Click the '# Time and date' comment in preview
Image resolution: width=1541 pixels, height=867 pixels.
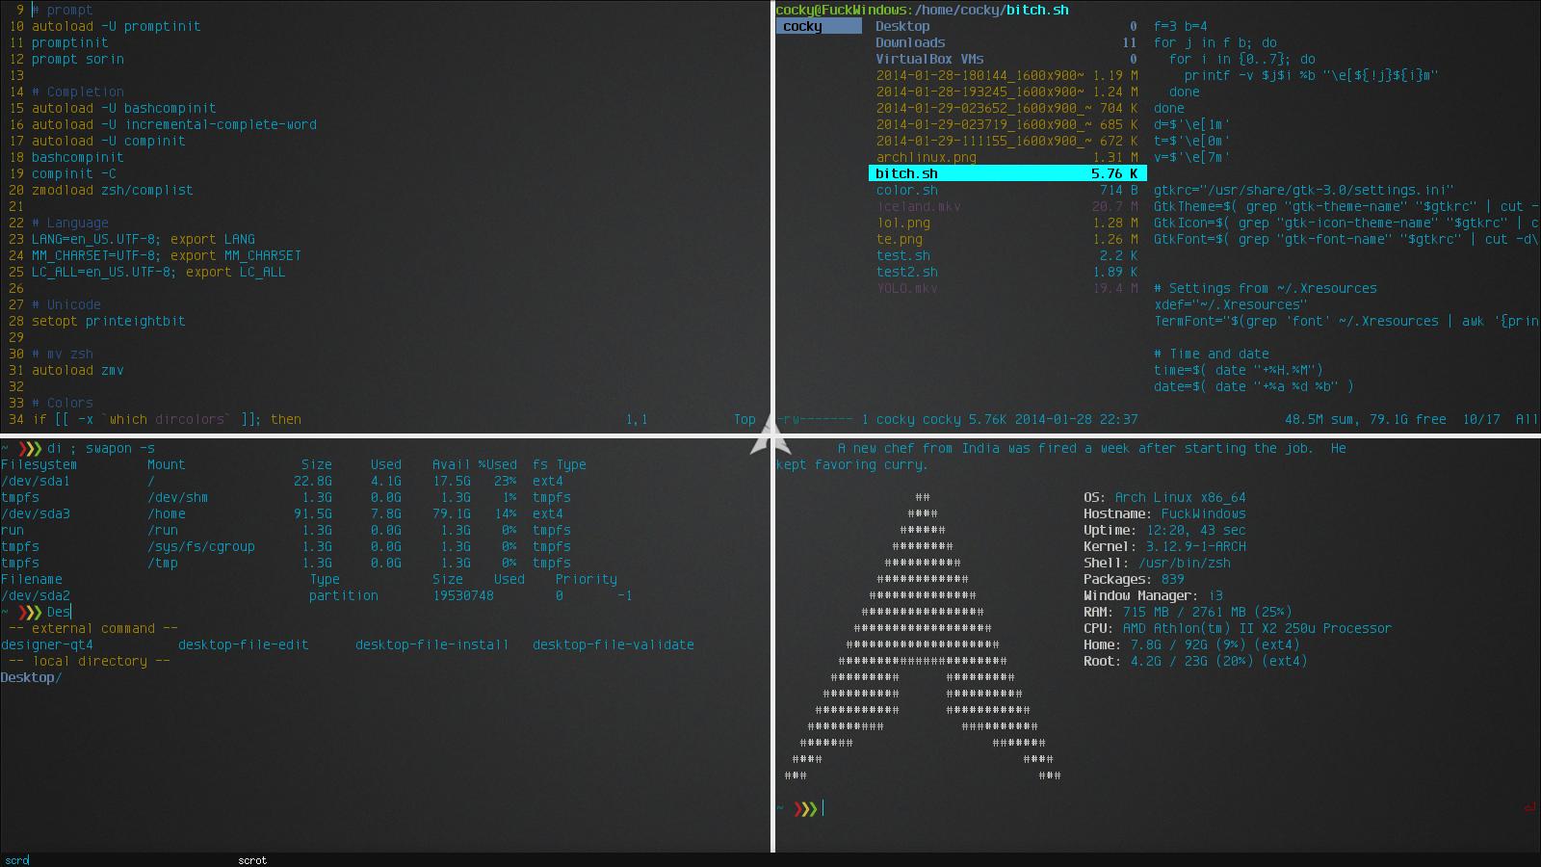[x=1212, y=354]
